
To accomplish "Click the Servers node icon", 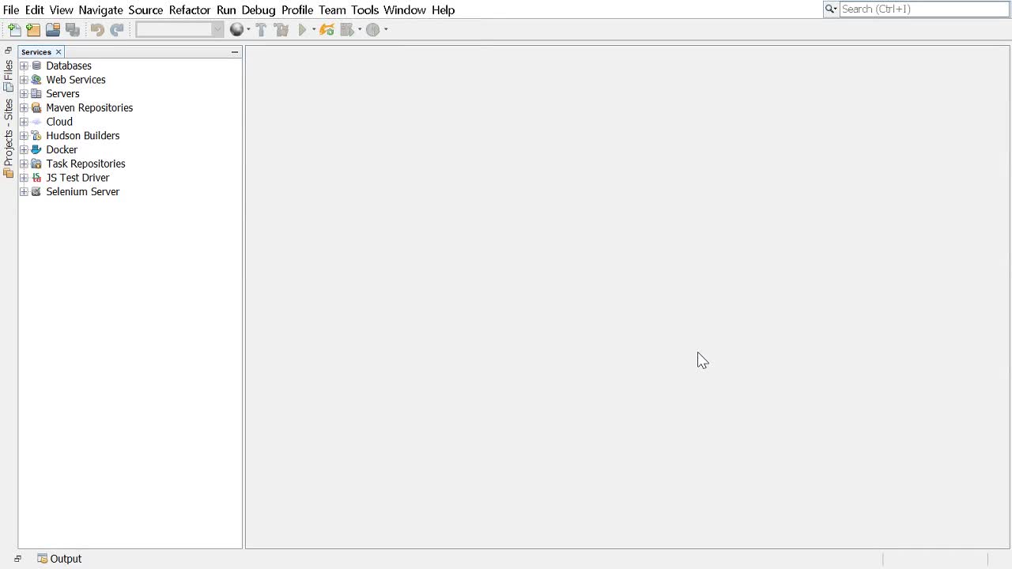I will [36, 93].
